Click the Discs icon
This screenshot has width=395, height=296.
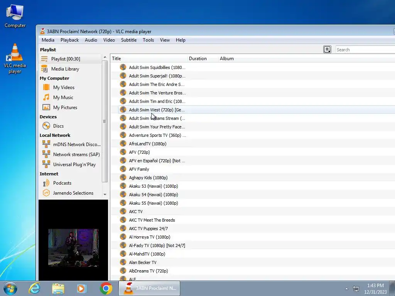(46, 126)
